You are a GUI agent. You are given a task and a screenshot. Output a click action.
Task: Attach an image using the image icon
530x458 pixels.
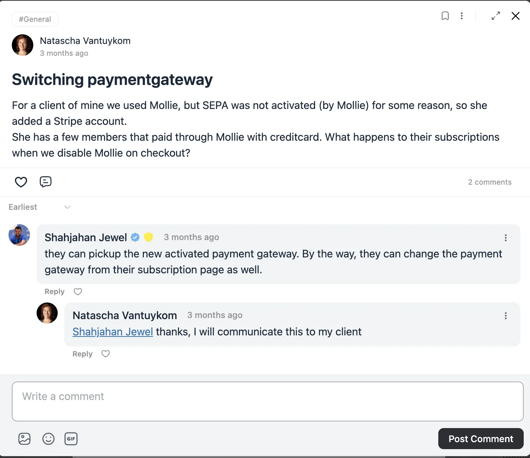(x=24, y=439)
